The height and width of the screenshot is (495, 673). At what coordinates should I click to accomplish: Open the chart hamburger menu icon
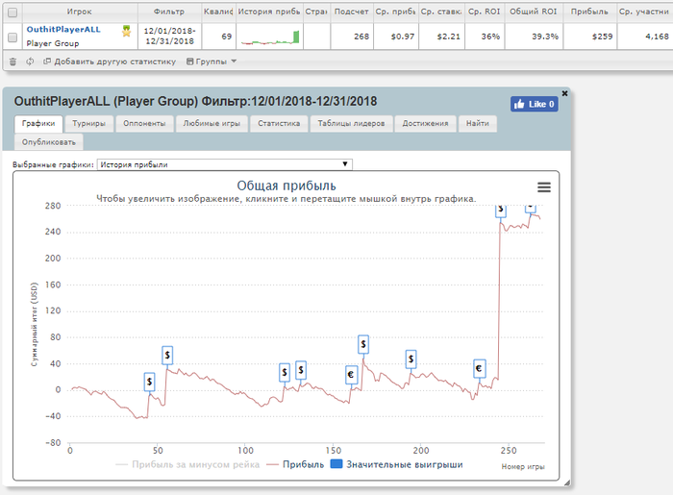point(544,187)
